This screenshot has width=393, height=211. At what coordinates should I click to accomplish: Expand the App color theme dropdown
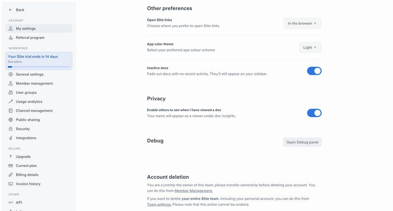[310, 48]
